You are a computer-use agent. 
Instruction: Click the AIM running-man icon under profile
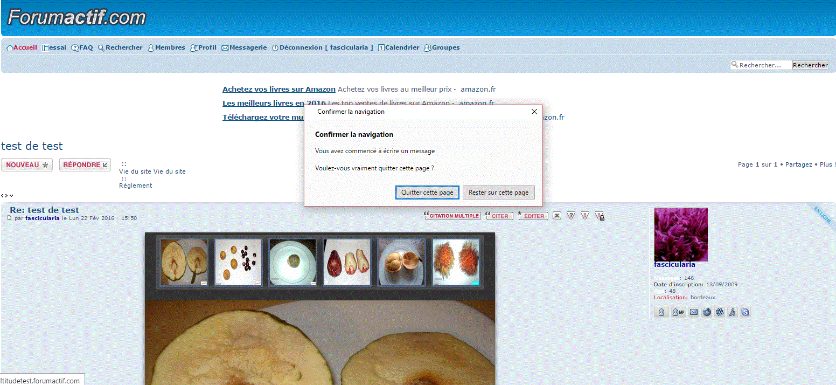tap(733, 312)
